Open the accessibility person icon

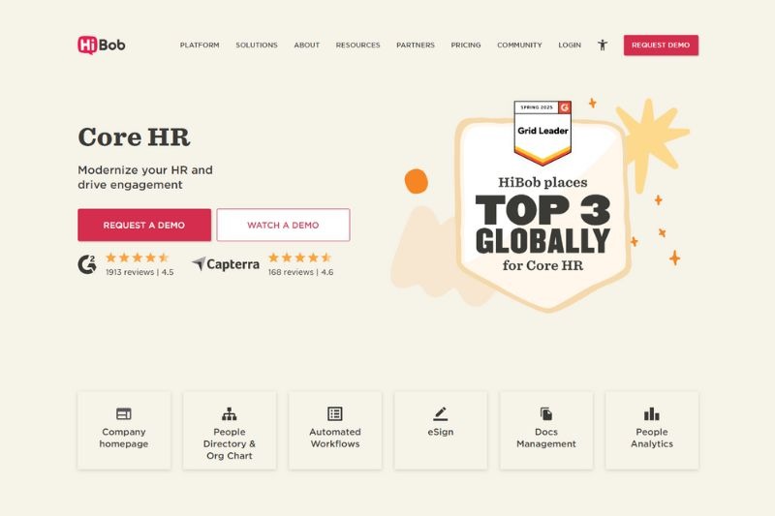(x=602, y=45)
